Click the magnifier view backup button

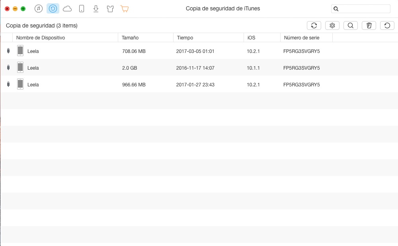tap(351, 25)
